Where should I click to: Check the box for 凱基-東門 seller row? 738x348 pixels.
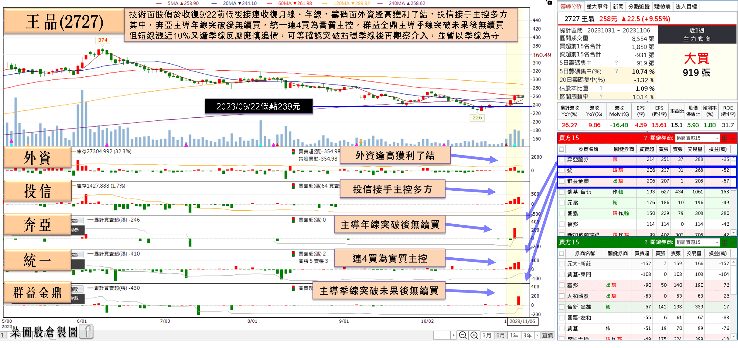[562, 274]
